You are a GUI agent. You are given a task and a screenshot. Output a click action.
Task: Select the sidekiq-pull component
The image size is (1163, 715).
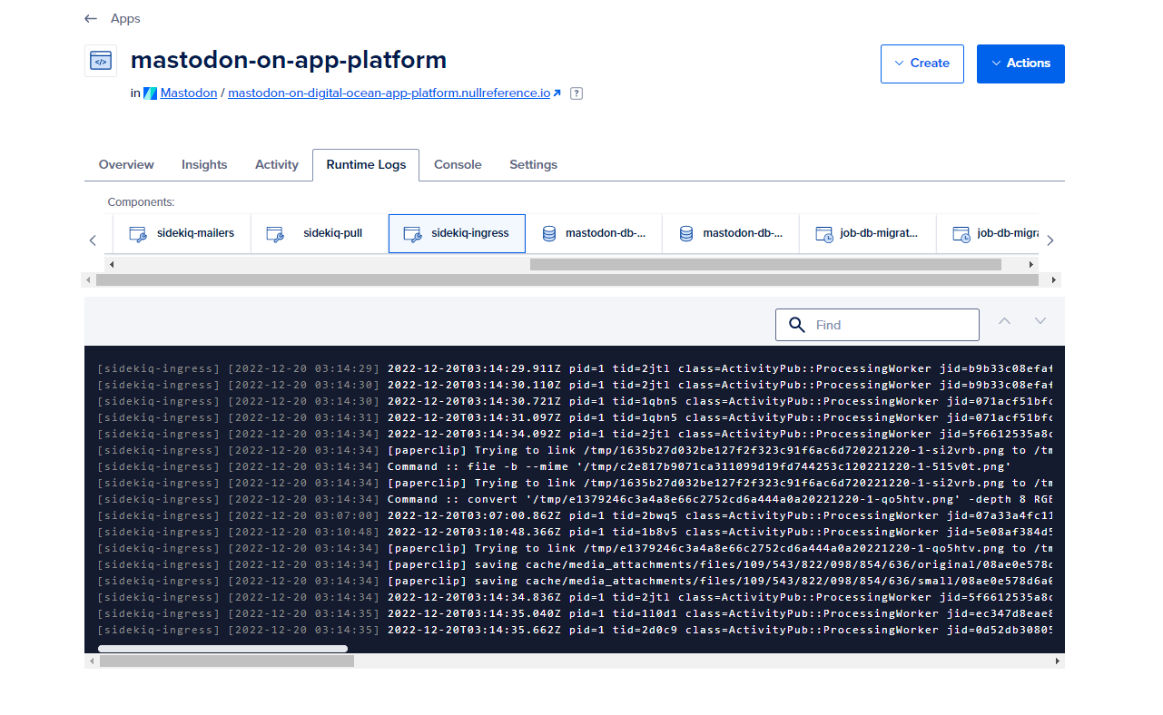tap(320, 233)
